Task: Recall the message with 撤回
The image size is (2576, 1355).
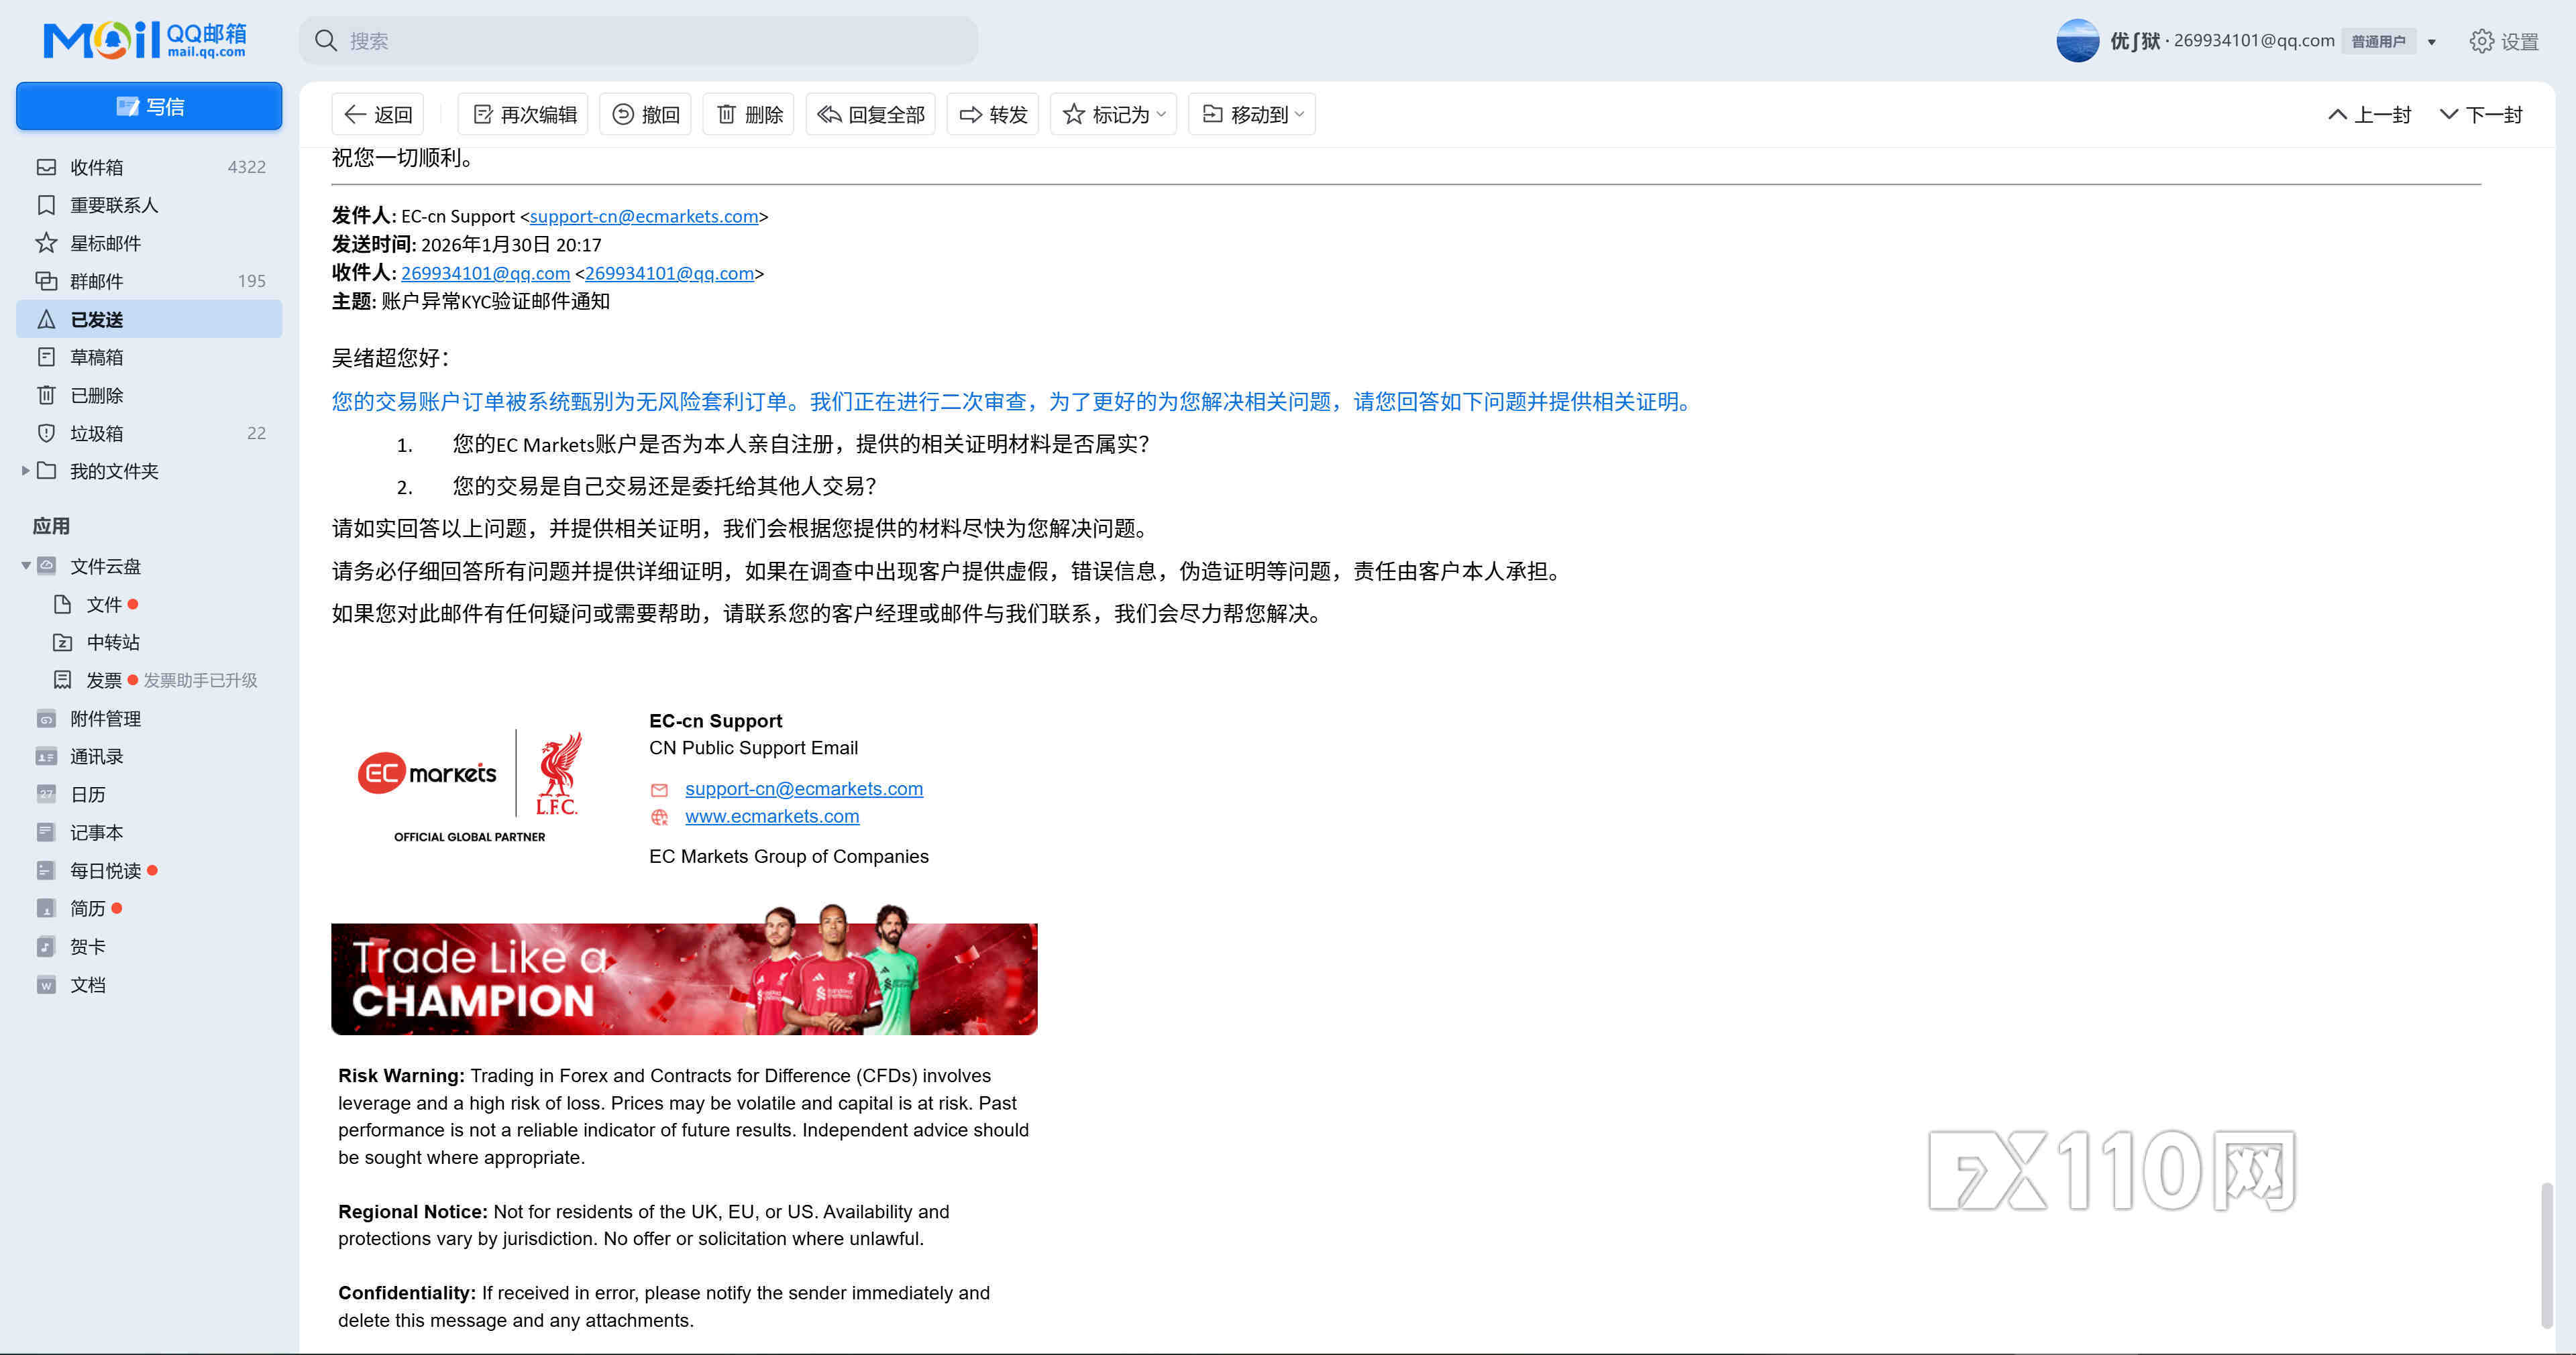Action: [x=646, y=115]
